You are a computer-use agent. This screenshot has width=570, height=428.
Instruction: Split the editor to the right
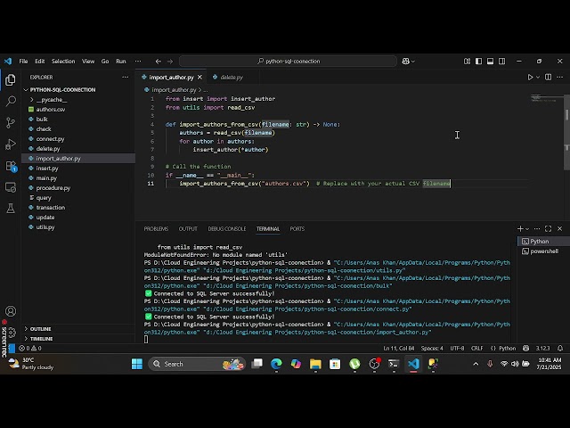point(549,78)
